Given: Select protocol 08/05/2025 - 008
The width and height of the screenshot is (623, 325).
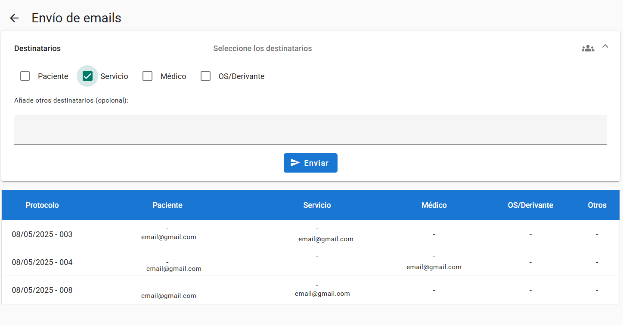Looking at the screenshot, I should [42, 290].
